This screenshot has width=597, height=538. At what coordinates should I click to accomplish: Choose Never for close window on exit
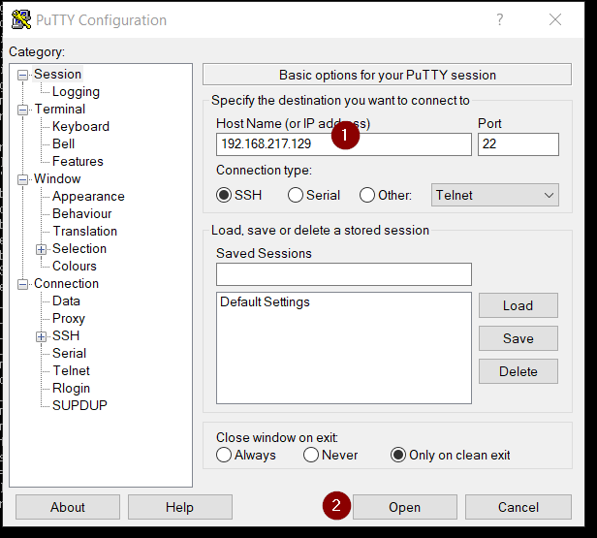pos(311,455)
